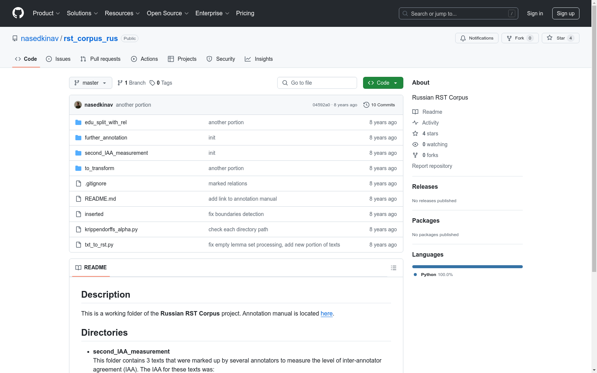Open the commit history clock icon
The height and width of the screenshot is (373, 597).
pyautogui.click(x=366, y=105)
